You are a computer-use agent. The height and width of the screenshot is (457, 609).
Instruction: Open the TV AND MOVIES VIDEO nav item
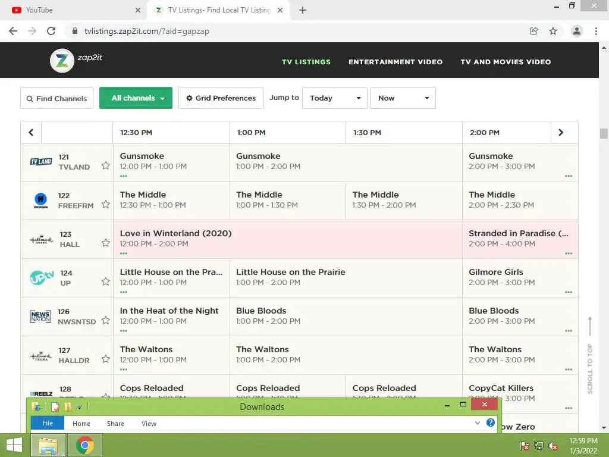pos(506,62)
